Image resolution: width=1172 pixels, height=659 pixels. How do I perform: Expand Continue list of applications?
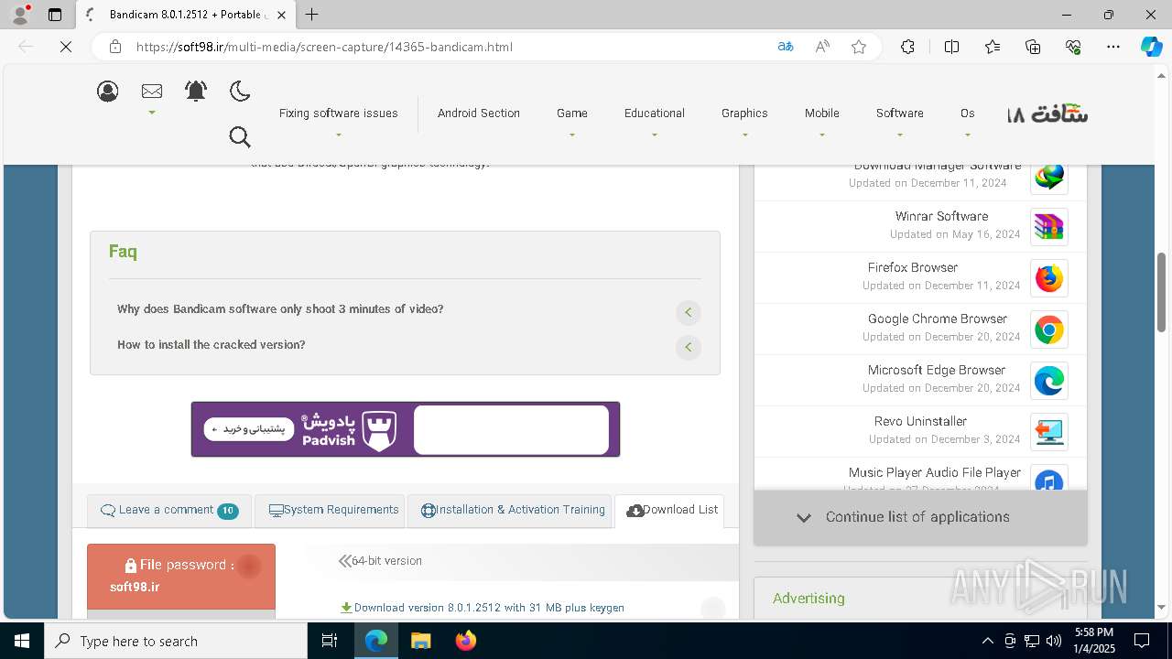[x=920, y=517]
